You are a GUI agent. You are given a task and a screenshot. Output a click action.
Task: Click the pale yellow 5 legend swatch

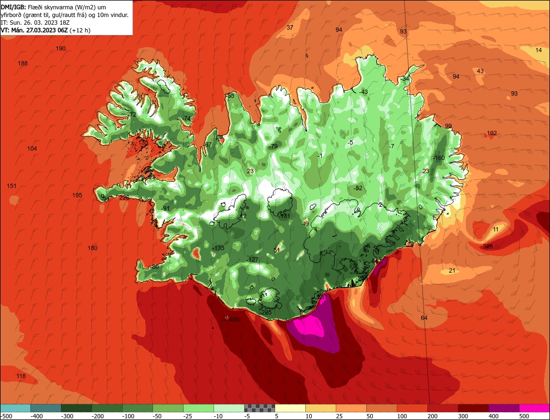tap(290, 408)
